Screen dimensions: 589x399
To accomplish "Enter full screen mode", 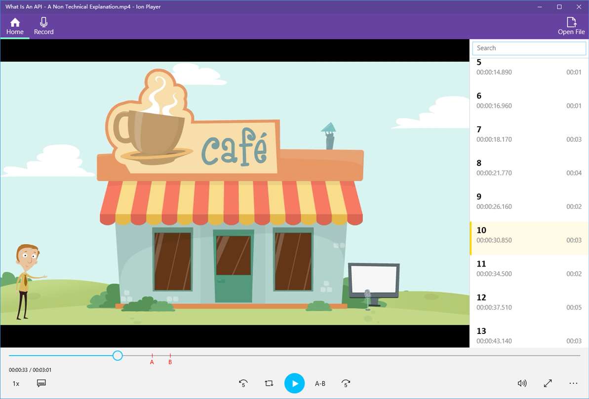I will tap(548, 383).
